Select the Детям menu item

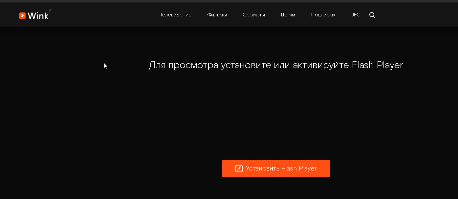click(288, 15)
